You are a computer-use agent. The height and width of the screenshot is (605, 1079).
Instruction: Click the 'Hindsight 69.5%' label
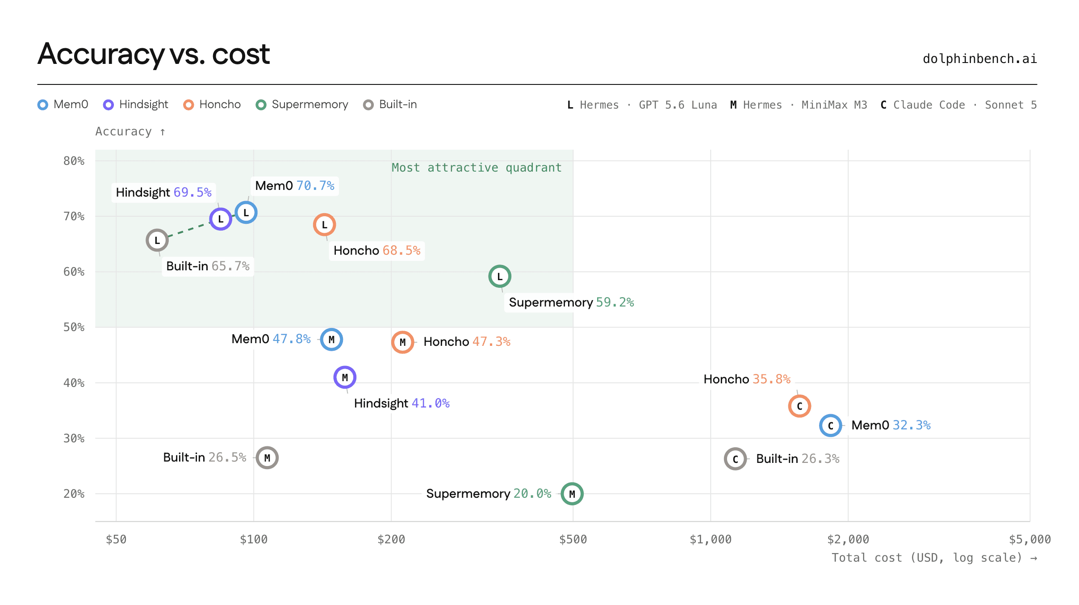click(x=164, y=192)
